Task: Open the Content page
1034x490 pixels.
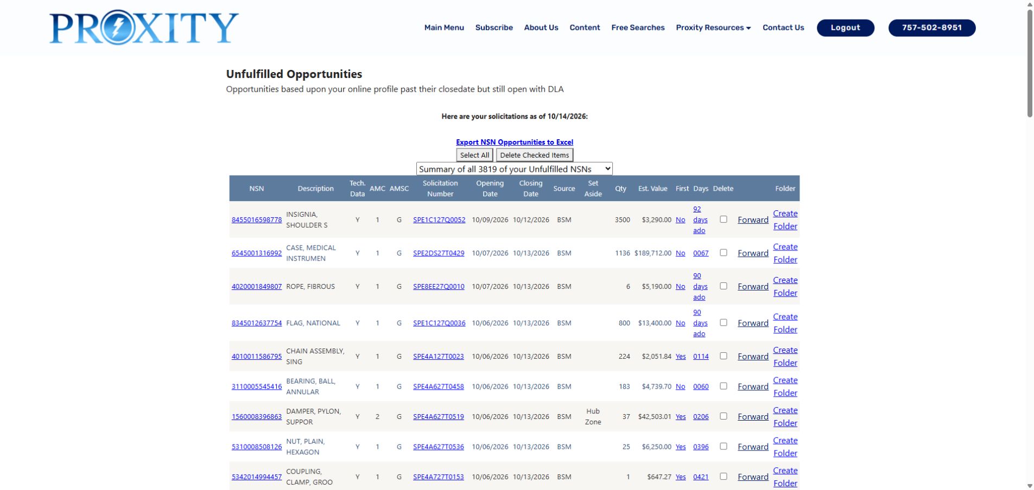Action: 585,28
